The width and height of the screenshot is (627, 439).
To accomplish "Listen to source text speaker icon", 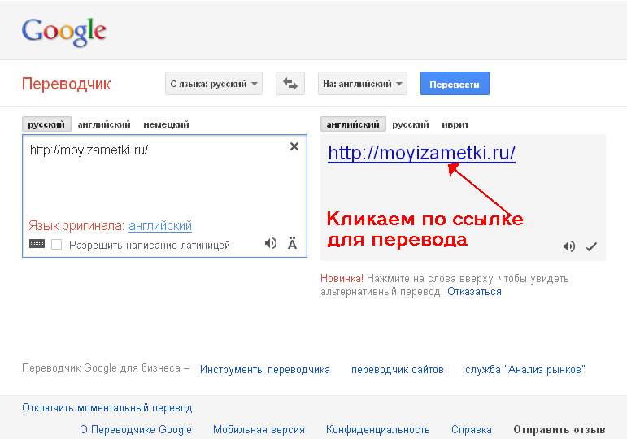I will click(x=271, y=243).
